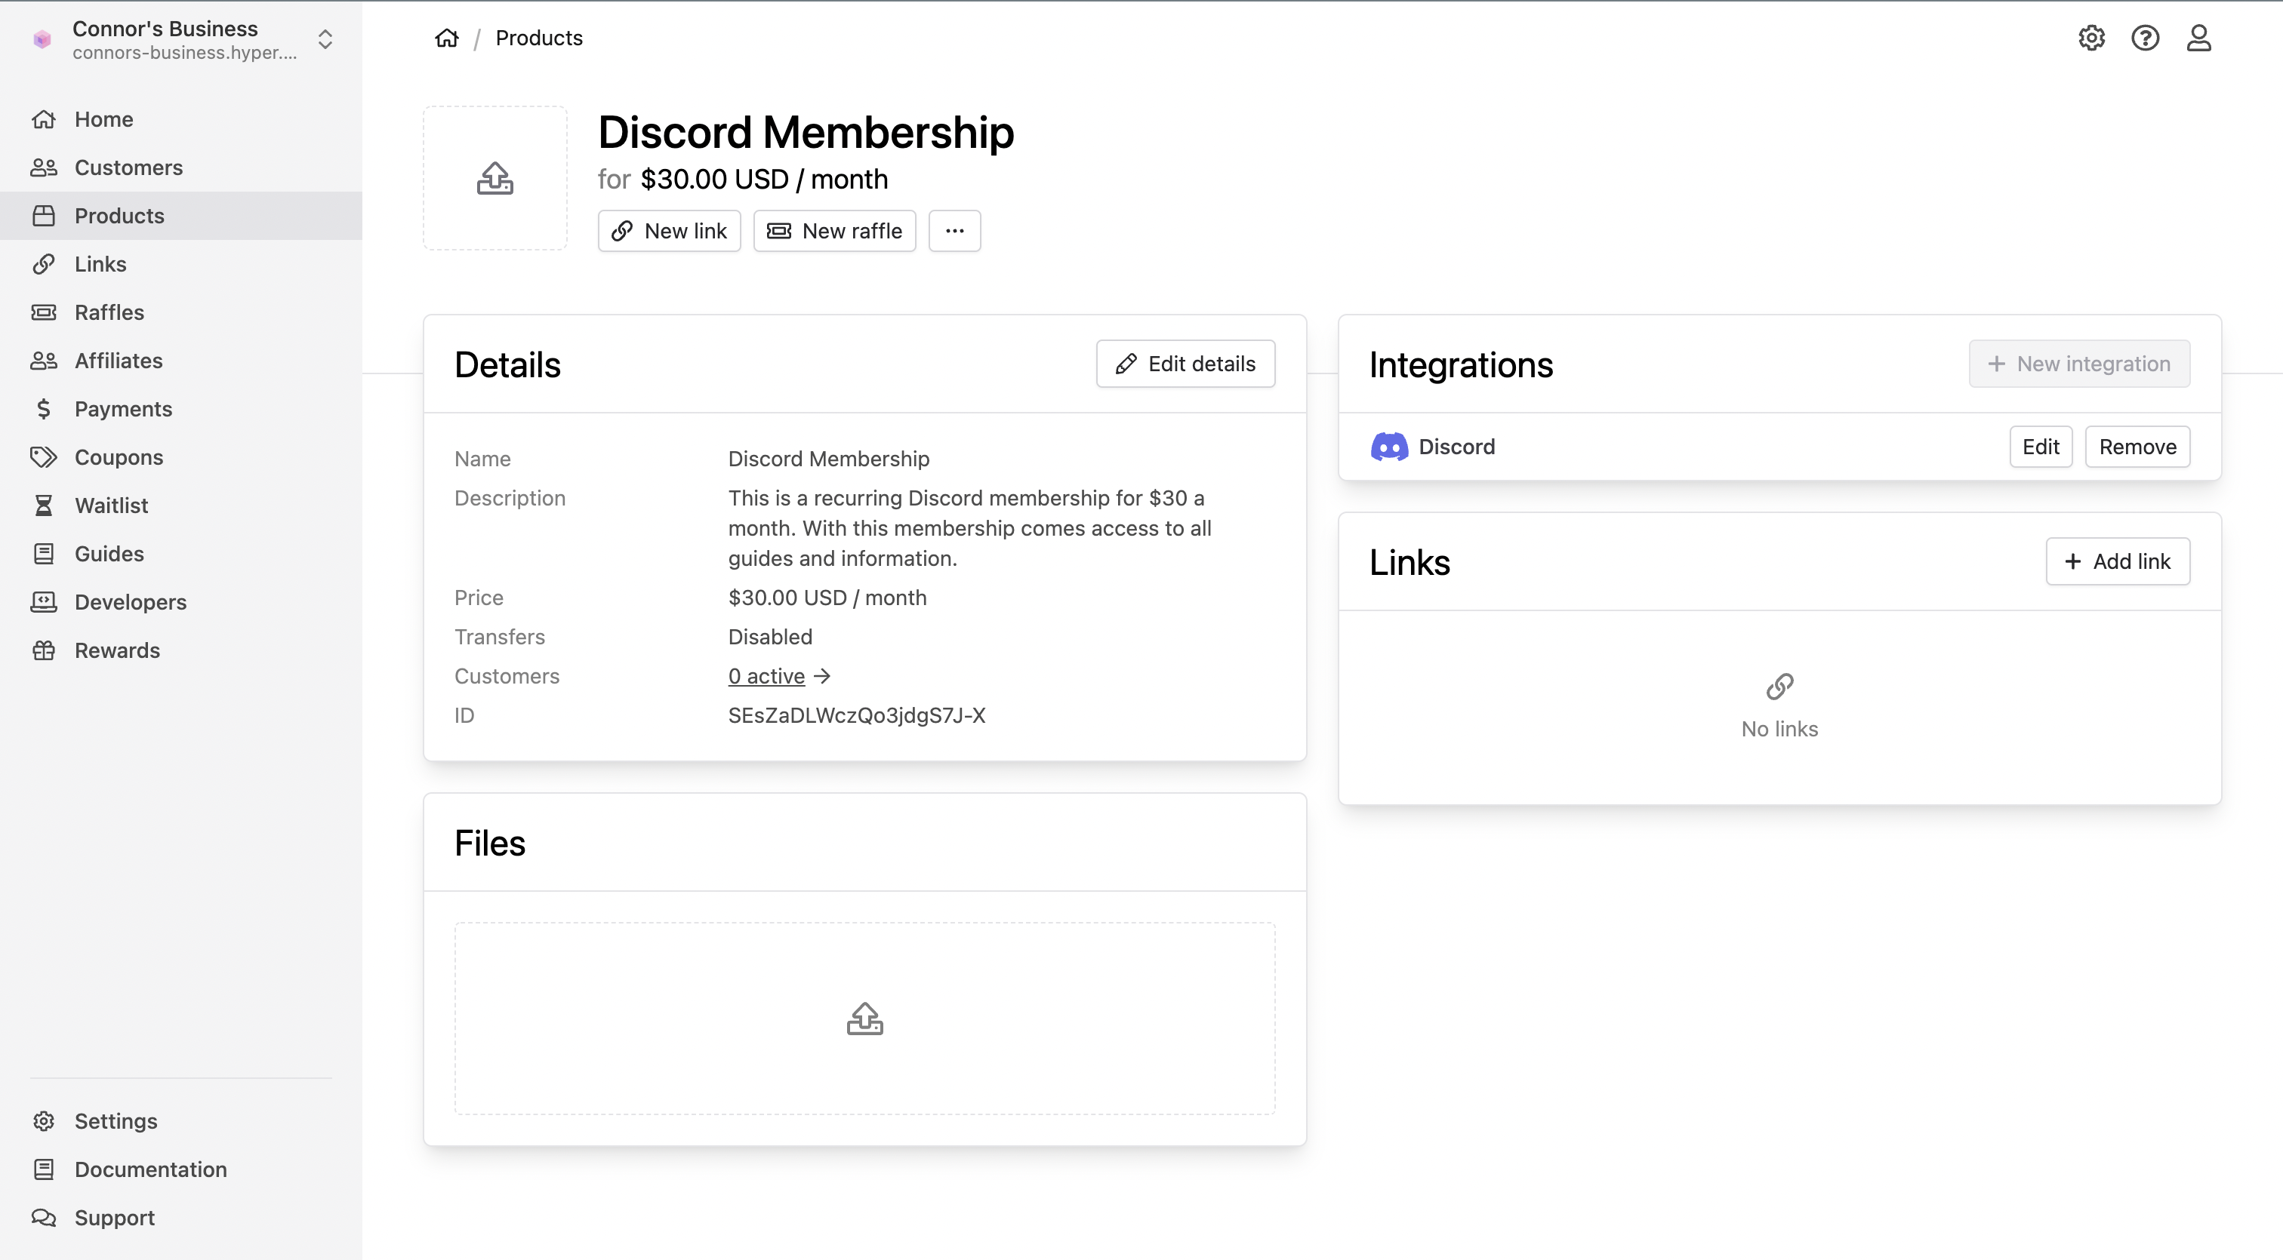Viewport: 2283px width, 1260px height.
Task: Click the home breadcrumb icon
Action: 447,38
